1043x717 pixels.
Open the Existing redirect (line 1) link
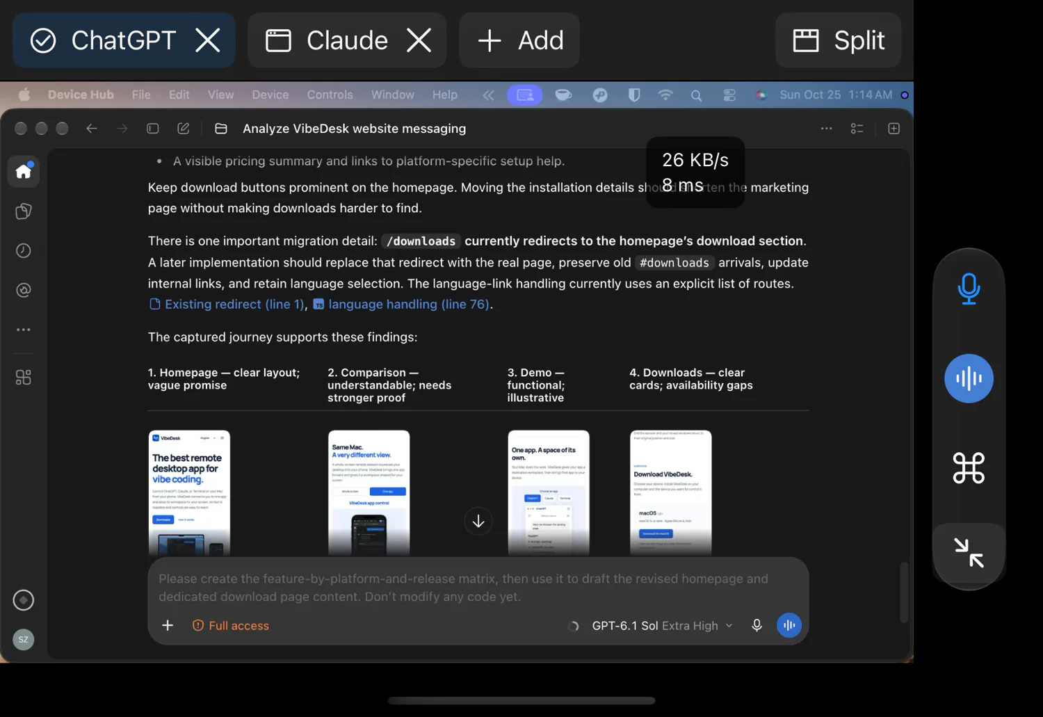227,304
